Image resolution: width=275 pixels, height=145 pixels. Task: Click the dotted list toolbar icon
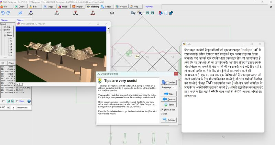point(166,13)
